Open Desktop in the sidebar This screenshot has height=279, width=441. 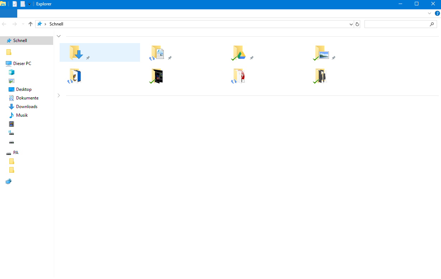pyautogui.click(x=24, y=89)
